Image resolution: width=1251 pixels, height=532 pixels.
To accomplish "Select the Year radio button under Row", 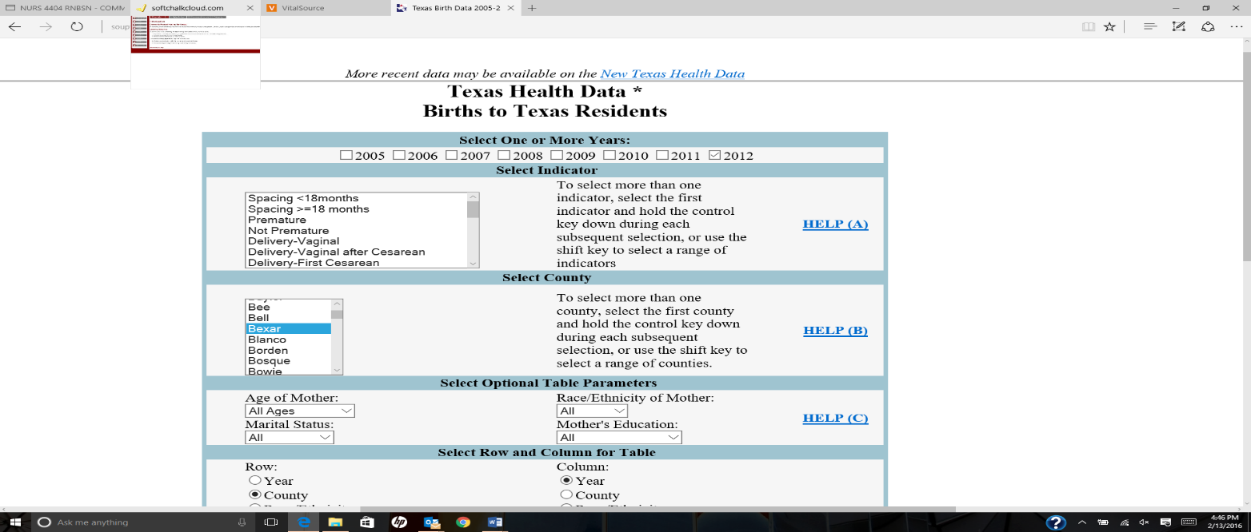I will (x=254, y=481).
